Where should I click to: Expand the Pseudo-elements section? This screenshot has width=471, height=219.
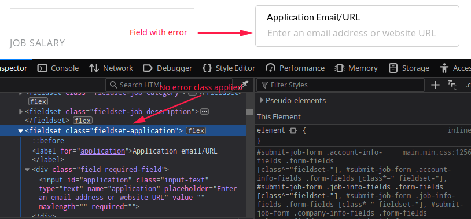pyautogui.click(x=262, y=100)
